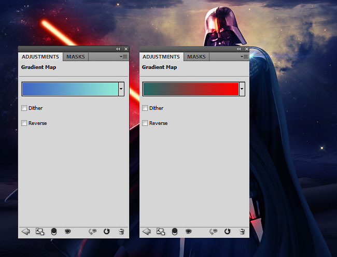Select Masks tab in left panel
This screenshot has width=337, height=257.
coord(76,57)
